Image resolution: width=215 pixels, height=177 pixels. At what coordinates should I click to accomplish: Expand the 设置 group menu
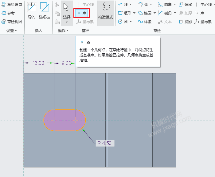pyautogui.click(x=12, y=31)
